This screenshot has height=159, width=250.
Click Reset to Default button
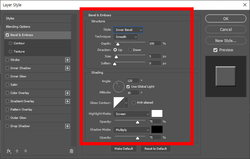156,148
